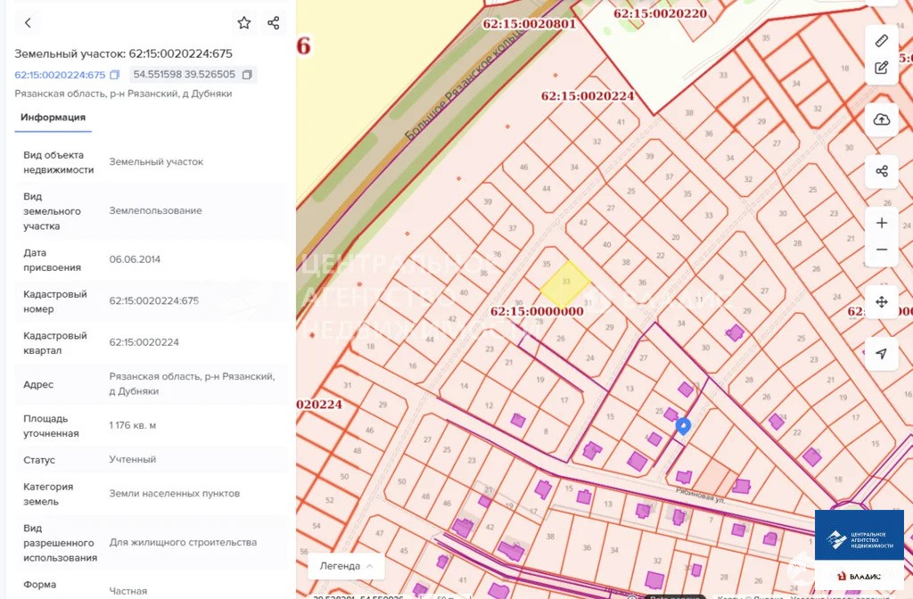This screenshot has height=599, width=913.
Task: Click the cloud upload icon
Action: coord(881,119)
